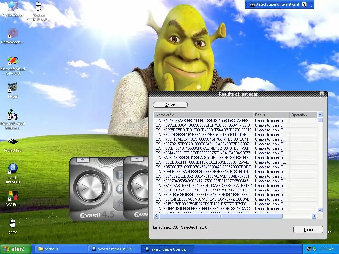Select row 7D70215CF9CA91989C03AC11DA934B9E7DDB8871
Image resolution: width=339 pixels, height=254 pixels.
tap(235, 144)
